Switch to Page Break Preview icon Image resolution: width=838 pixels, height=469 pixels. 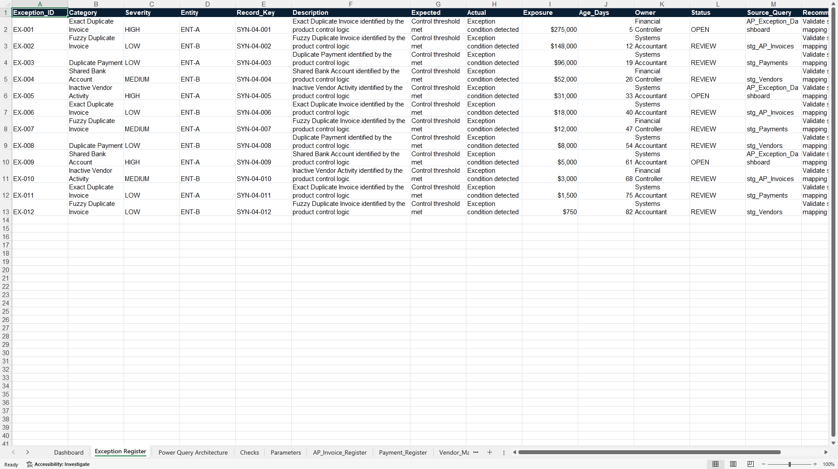tap(751, 464)
